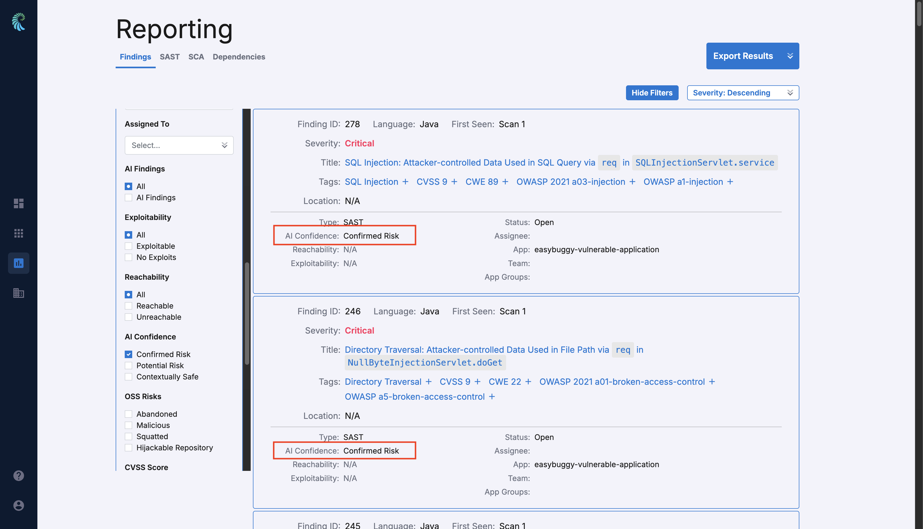Click Finding ID value 278

point(352,124)
